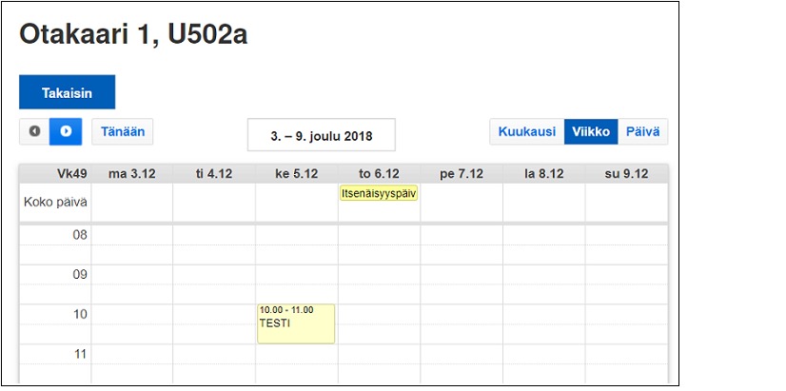Click the date range title 3. – 9. joulu 2018
The width and height of the screenshot is (786, 391).
coord(321,136)
